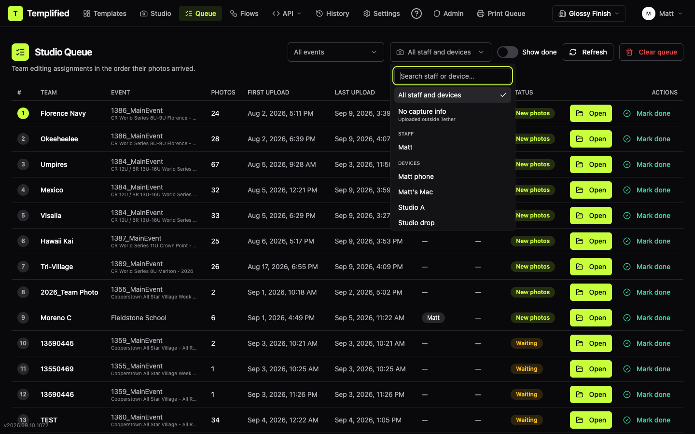Select Matt under Staff

453,147
